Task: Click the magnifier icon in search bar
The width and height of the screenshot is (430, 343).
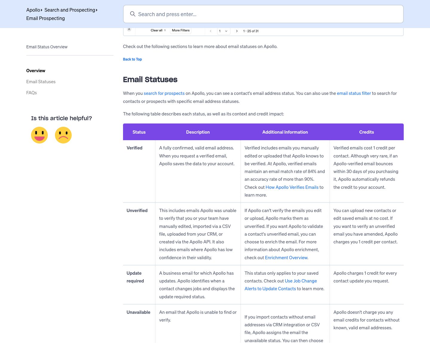Action: 133,14
